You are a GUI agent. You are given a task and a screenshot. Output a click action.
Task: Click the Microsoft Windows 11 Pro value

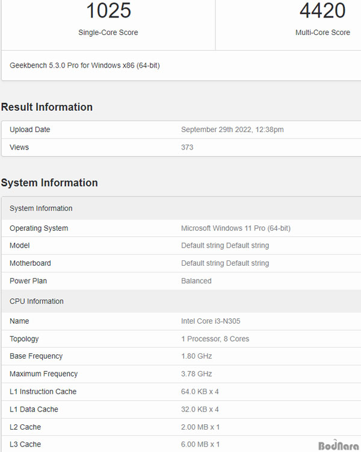tap(236, 228)
